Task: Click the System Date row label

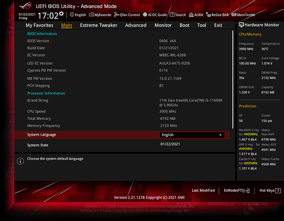Action: tap(38, 145)
